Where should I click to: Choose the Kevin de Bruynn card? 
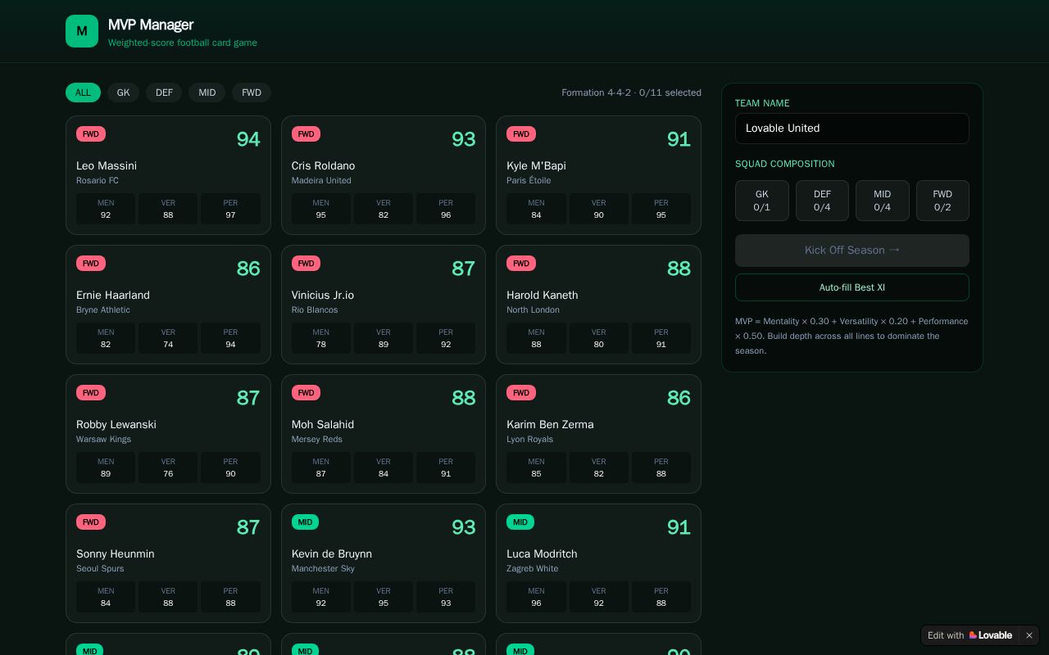coord(384,563)
